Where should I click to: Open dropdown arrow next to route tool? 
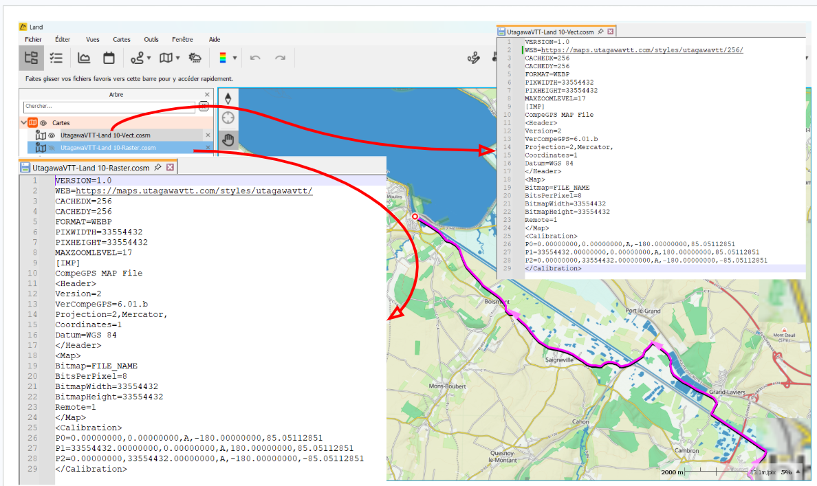[149, 58]
